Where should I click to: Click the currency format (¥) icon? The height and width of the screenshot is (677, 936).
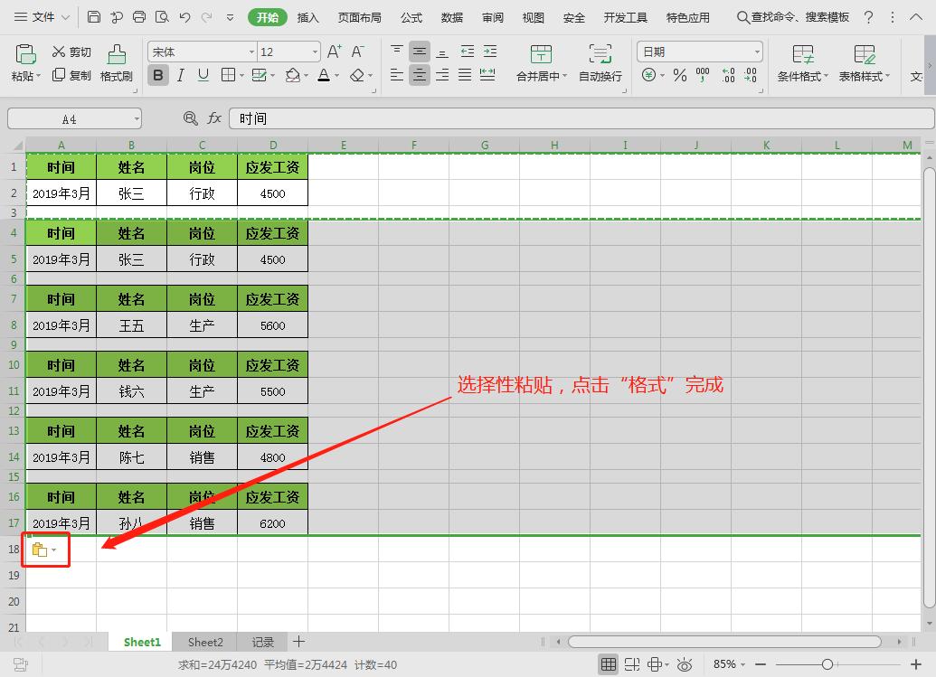point(649,76)
